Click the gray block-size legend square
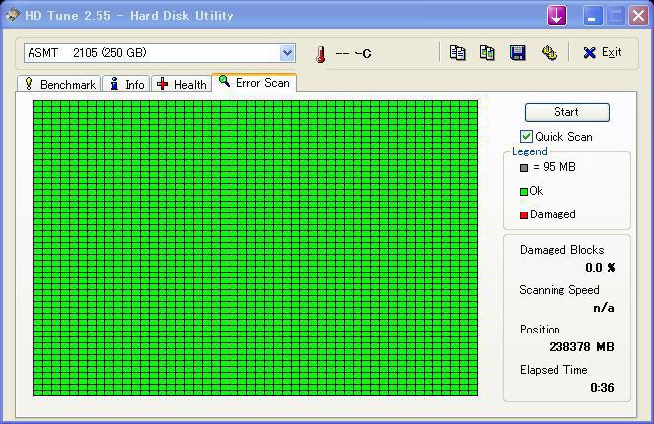654x424 pixels. pos(524,168)
